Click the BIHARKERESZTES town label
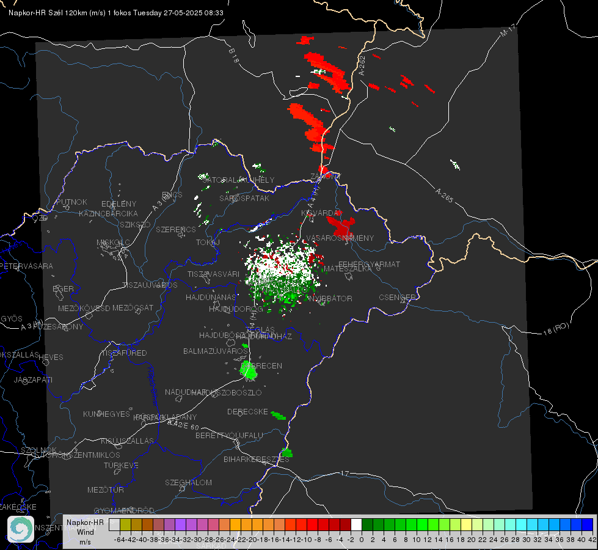 point(257,460)
